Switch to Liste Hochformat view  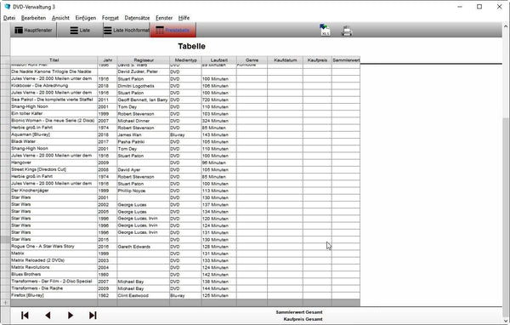click(127, 31)
